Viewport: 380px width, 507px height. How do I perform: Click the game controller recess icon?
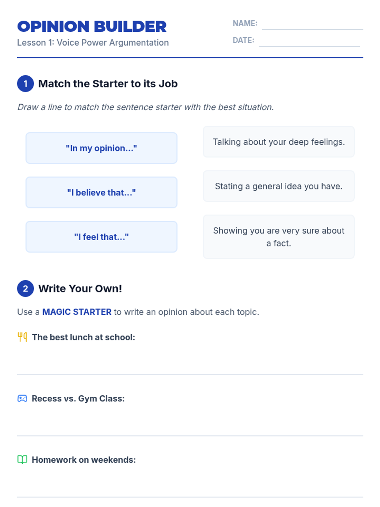(x=22, y=398)
